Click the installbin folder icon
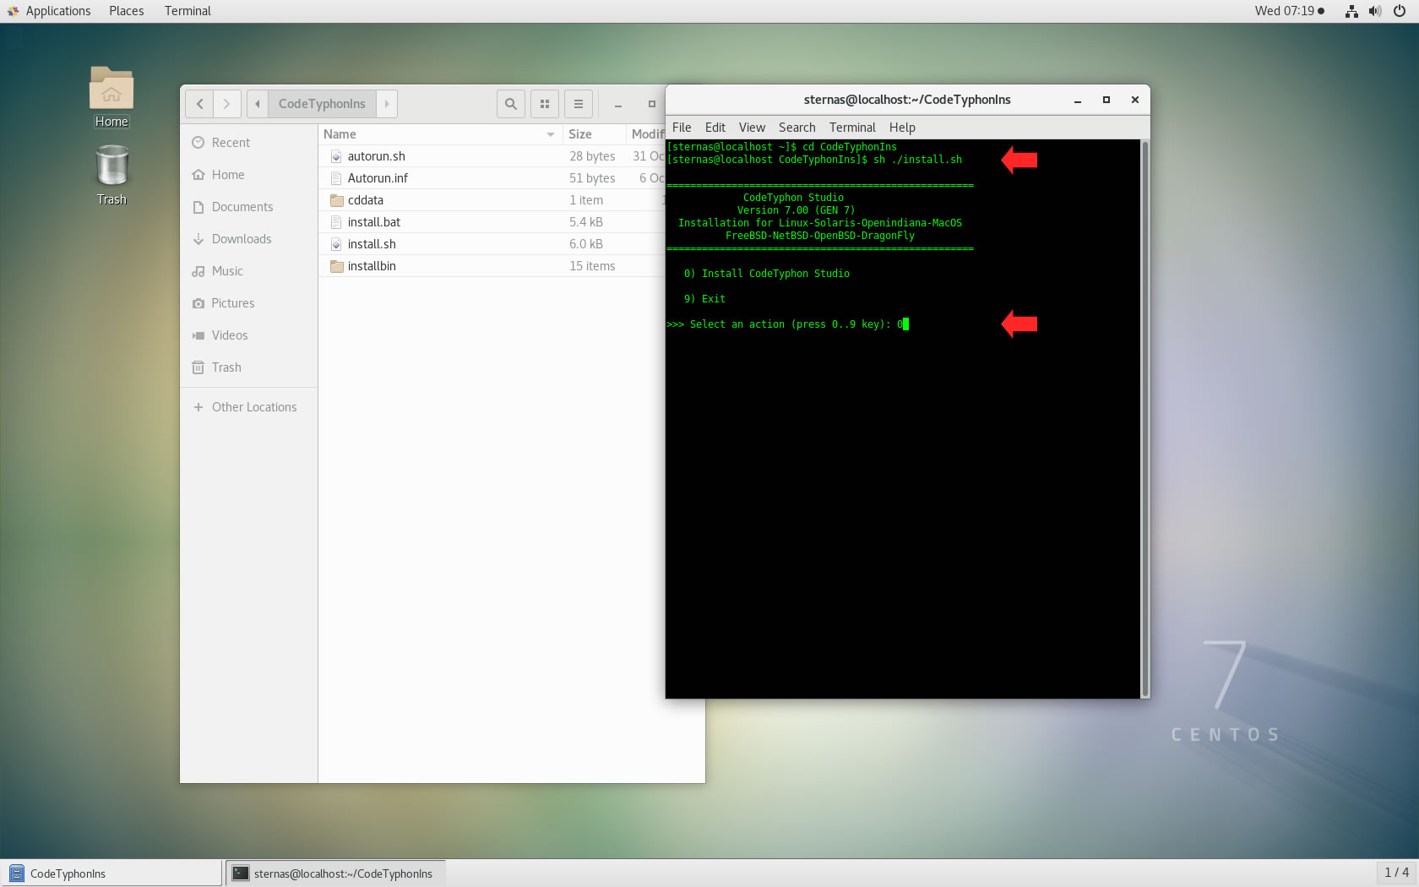This screenshot has width=1419, height=887. pos(336,266)
